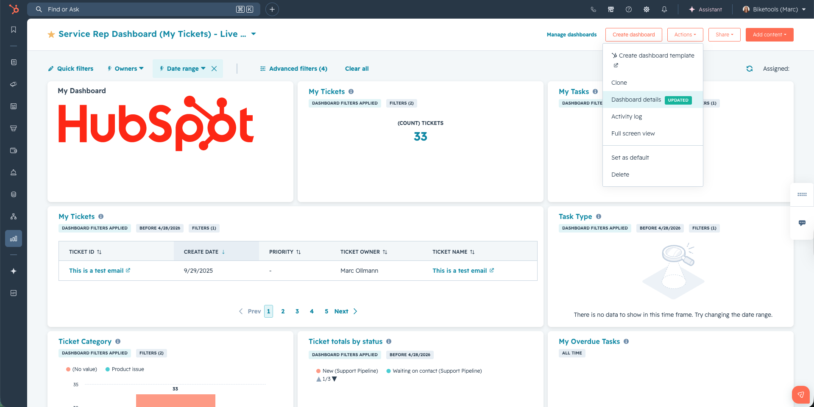Image resolution: width=814 pixels, height=407 pixels.
Task: Open the Data Management database icon in sidebar
Action: click(x=14, y=194)
